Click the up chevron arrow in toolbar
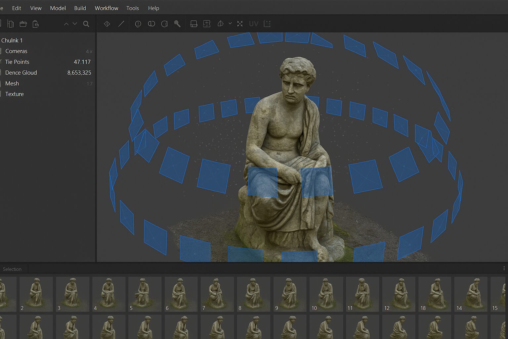This screenshot has height=339, width=508. pyautogui.click(x=66, y=24)
